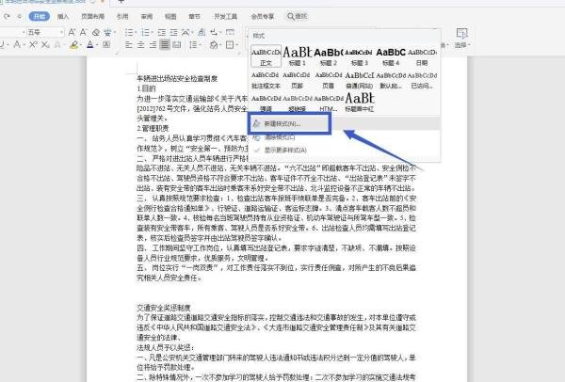The width and height of the screenshot is (565, 382).
Task: Apply the 标题 3 style
Action: (359, 56)
